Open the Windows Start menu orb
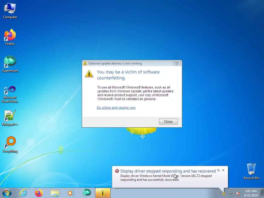This screenshot has width=264, height=198. (7, 193)
